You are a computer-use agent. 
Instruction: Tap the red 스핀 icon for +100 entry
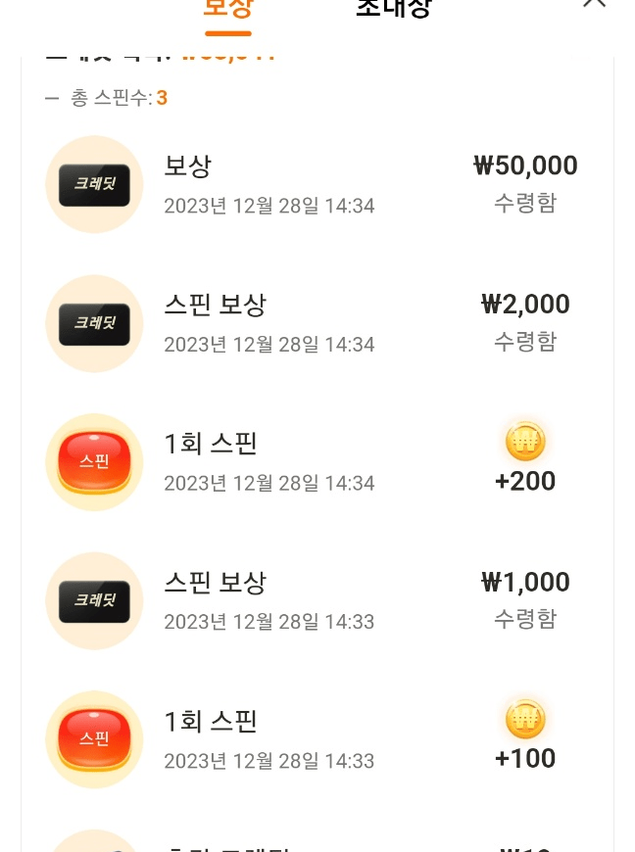[x=94, y=739]
